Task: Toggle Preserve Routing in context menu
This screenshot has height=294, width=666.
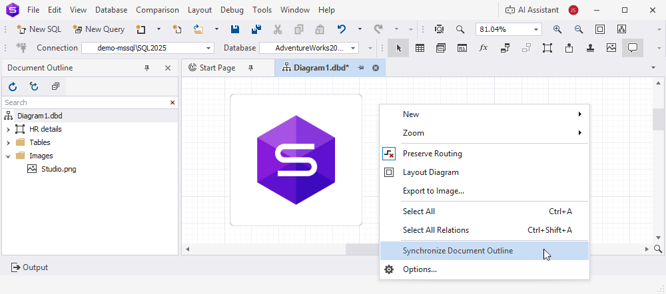Action: (x=484, y=154)
